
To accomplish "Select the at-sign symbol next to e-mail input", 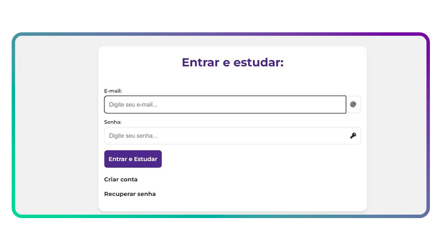I will (353, 104).
